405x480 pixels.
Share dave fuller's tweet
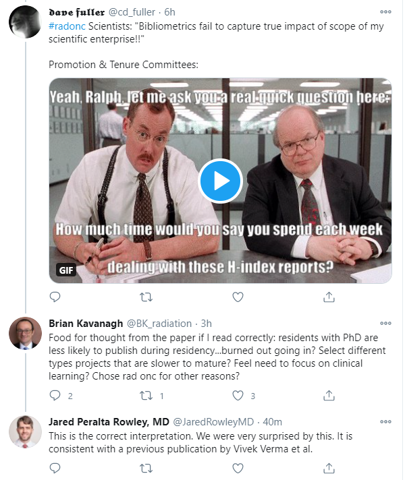coord(329,297)
